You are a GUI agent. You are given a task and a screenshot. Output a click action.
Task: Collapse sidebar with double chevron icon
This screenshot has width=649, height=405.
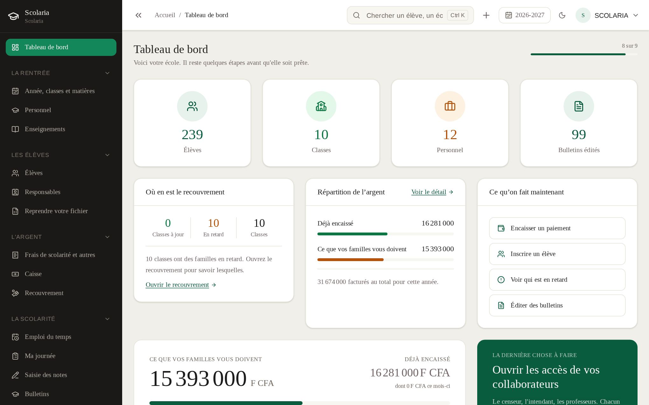point(138,15)
